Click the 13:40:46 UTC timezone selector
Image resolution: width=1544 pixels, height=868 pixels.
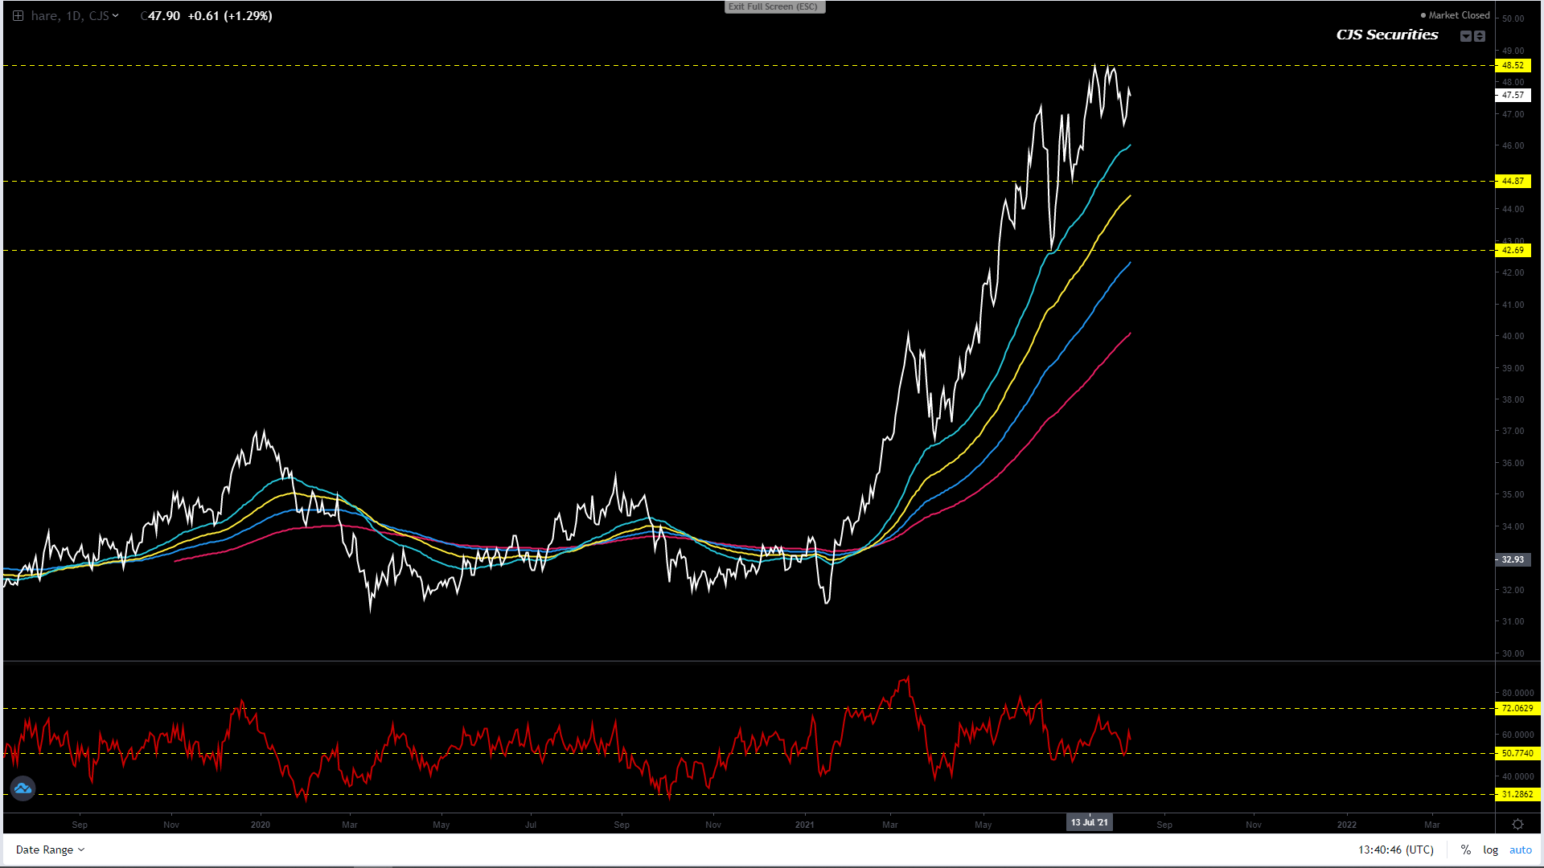[x=1395, y=850]
